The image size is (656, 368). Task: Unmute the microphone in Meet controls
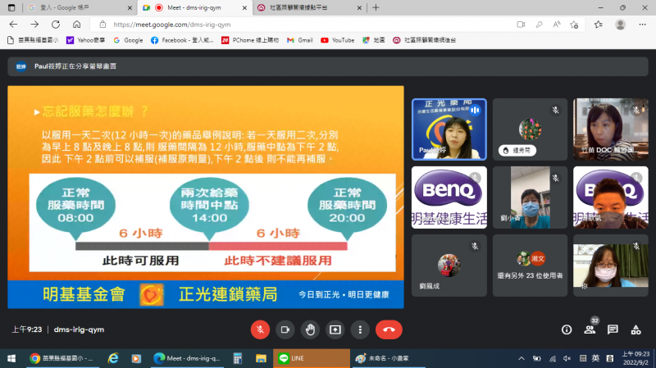(260, 329)
